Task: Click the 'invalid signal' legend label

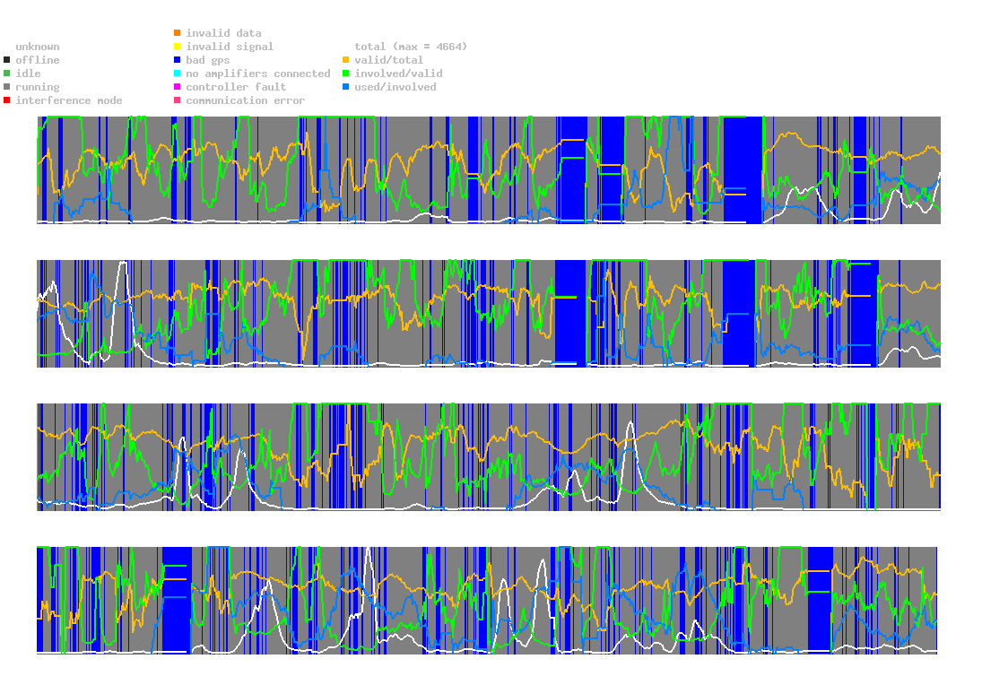Action: coord(230,47)
